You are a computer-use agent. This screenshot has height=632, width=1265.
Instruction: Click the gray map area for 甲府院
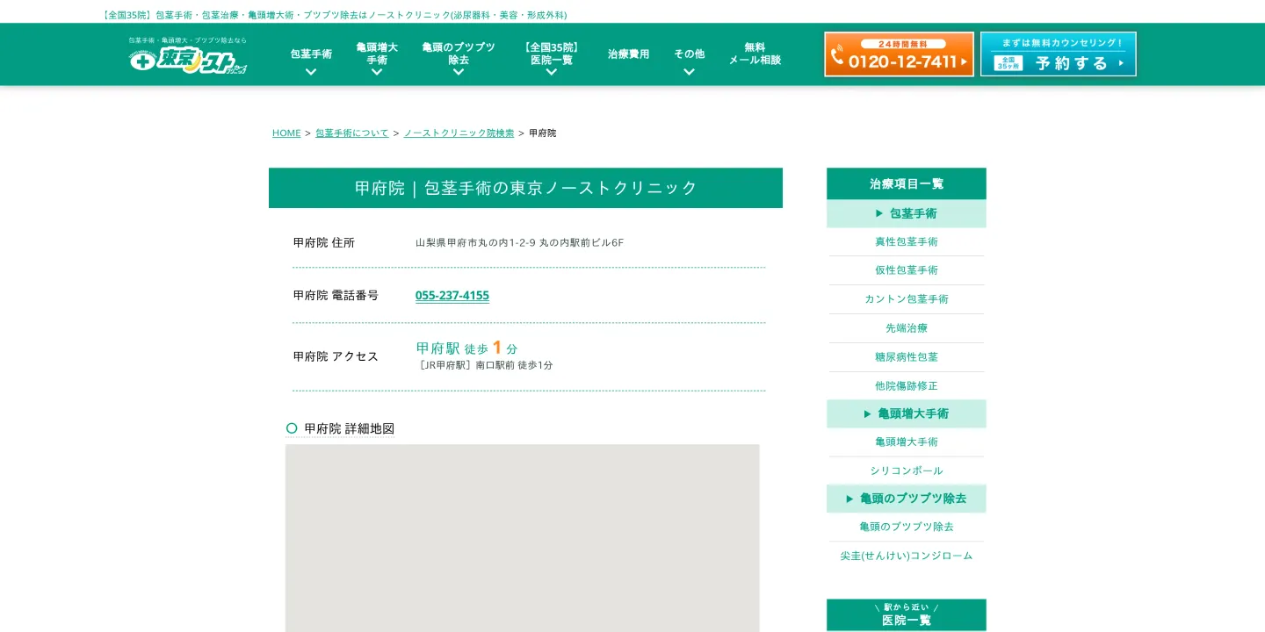pyautogui.click(x=523, y=538)
